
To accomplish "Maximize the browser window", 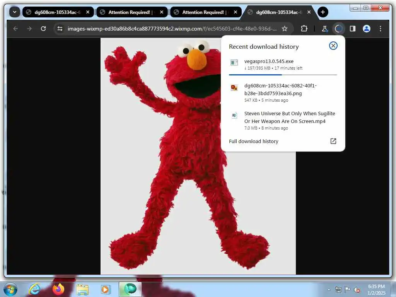I will tap(366, 8).
